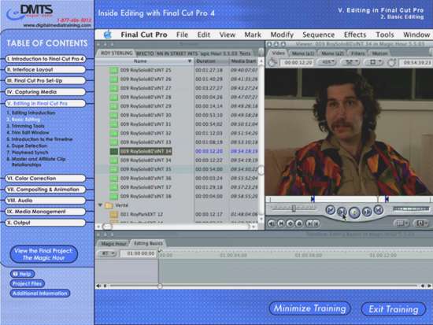Select clip 001 RoyParkEXT 12
Screen dimensions: 433x325
tap(142, 214)
